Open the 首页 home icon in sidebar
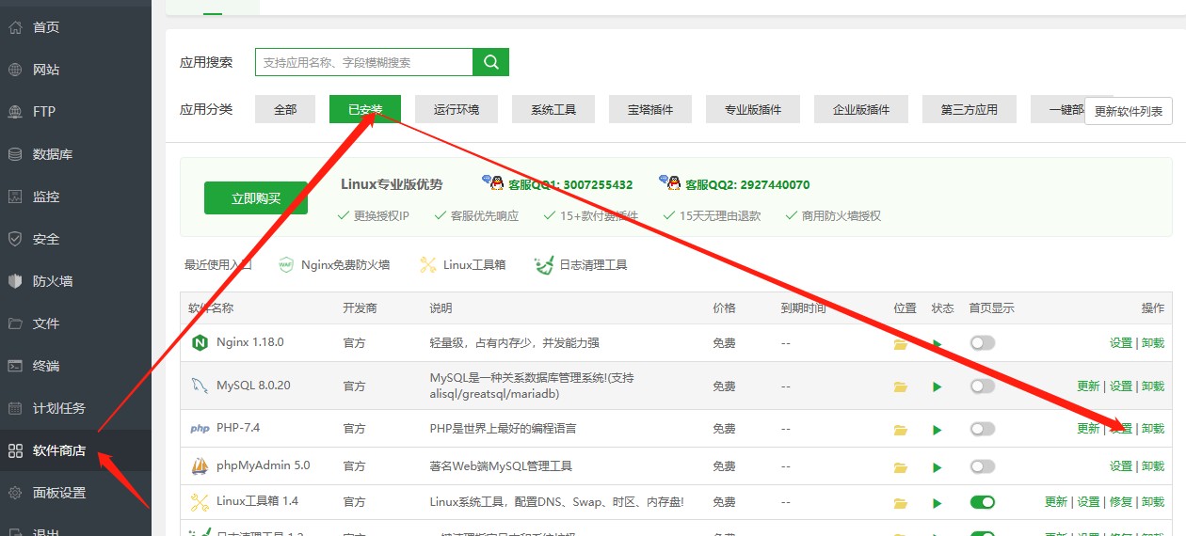 coord(15,27)
